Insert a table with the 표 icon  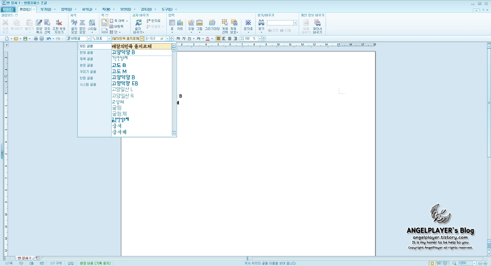(x=172, y=26)
